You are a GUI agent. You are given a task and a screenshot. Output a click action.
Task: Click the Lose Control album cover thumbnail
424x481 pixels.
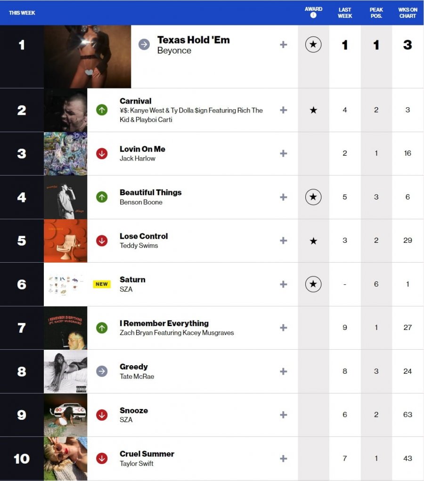[x=65, y=240]
